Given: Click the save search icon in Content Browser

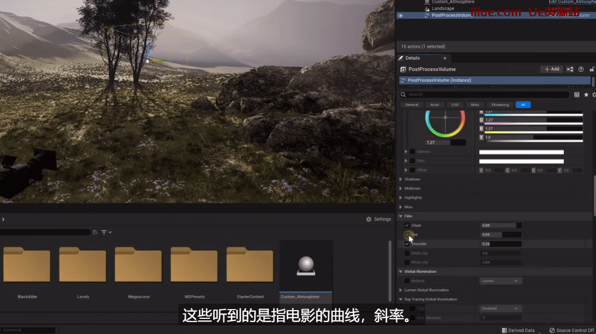Looking at the screenshot, I should (x=95, y=232).
